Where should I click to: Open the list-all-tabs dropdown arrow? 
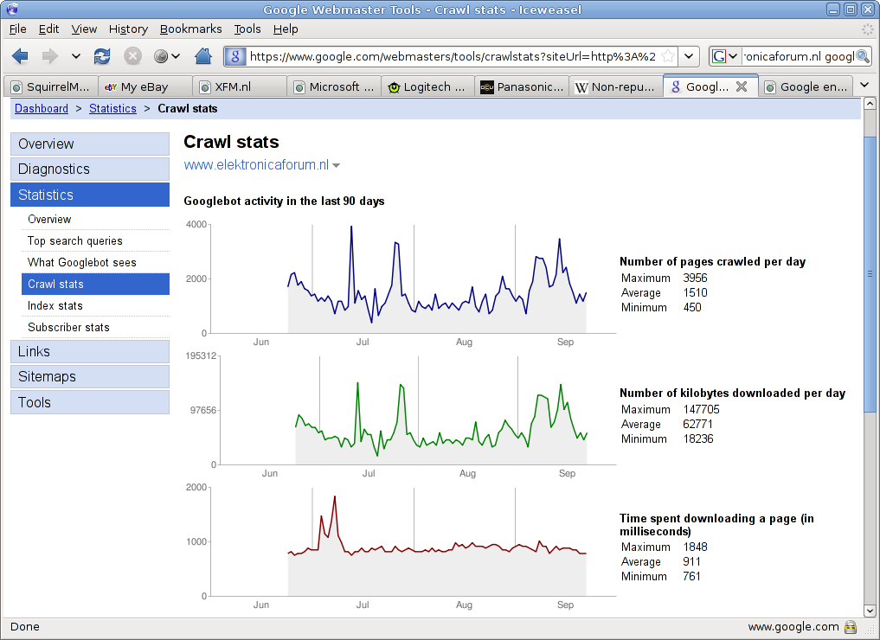[x=864, y=86]
